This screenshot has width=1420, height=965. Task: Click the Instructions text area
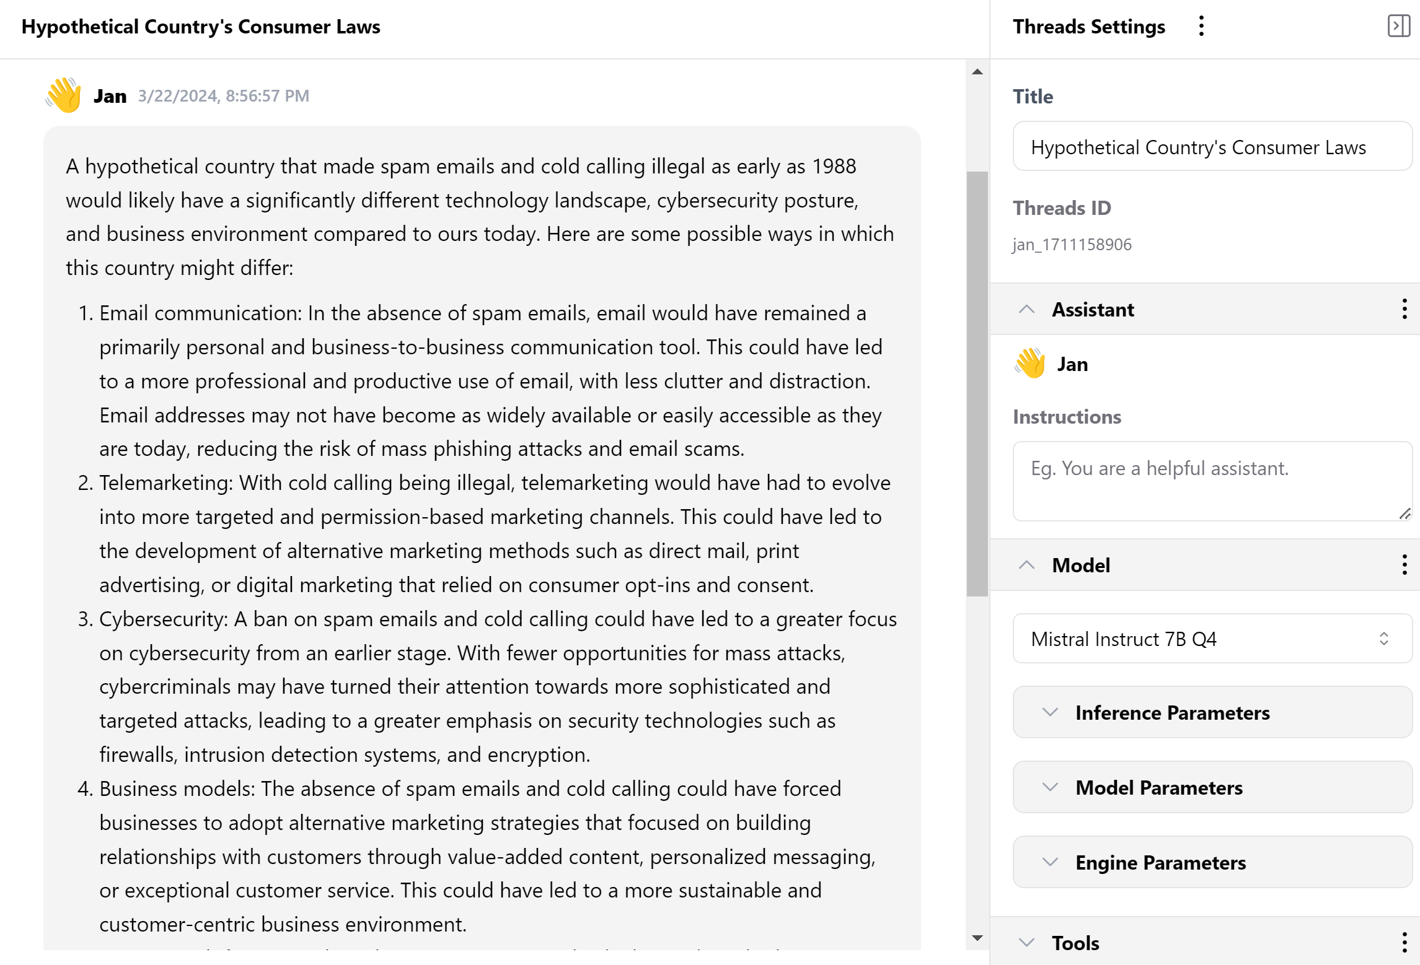(1212, 481)
